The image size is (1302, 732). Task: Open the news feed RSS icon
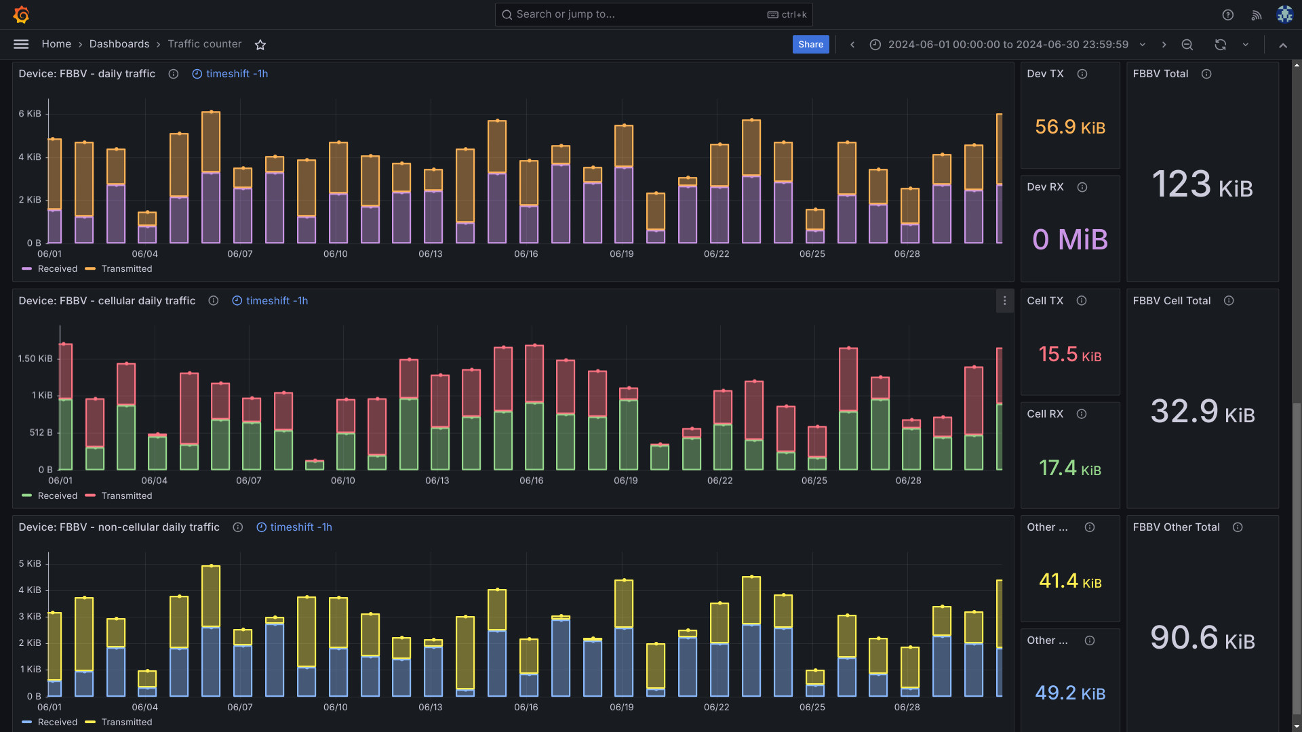1256,15
